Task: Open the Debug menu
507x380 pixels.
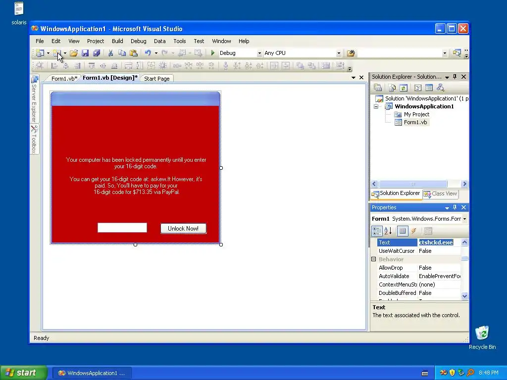Action: 139,41
